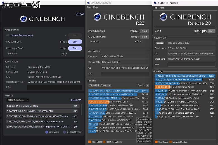This screenshot has height=145, width=218.
Task: Select Xeon E5-2697 v2 row scoring 8378
Action: pyautogui.click(x=119, y=113)
